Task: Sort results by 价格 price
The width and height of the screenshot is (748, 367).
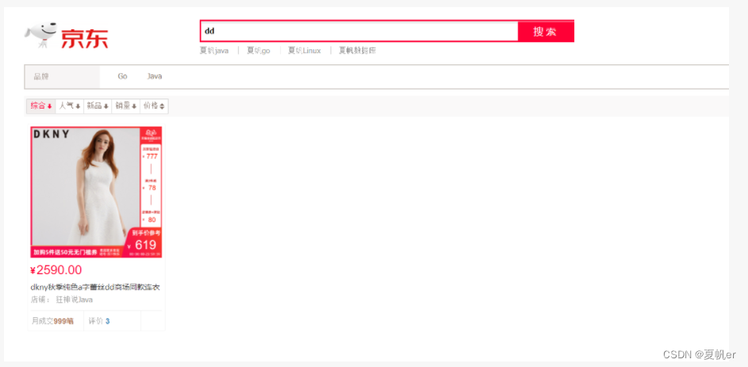Action: [x=154, y=105]
